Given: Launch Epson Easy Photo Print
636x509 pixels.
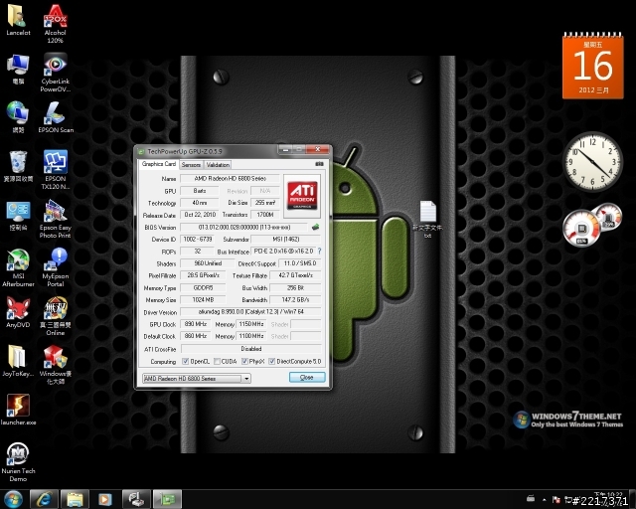Looking at the screenshot, I should click(56, 219).
